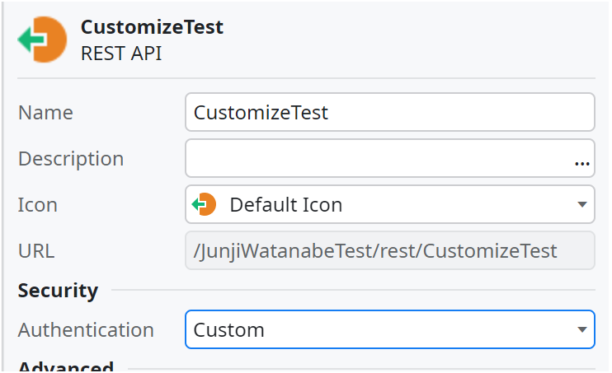Click the URL property label
The width and height of the screenshot is (612, 373).
click(x=36, y=250)
